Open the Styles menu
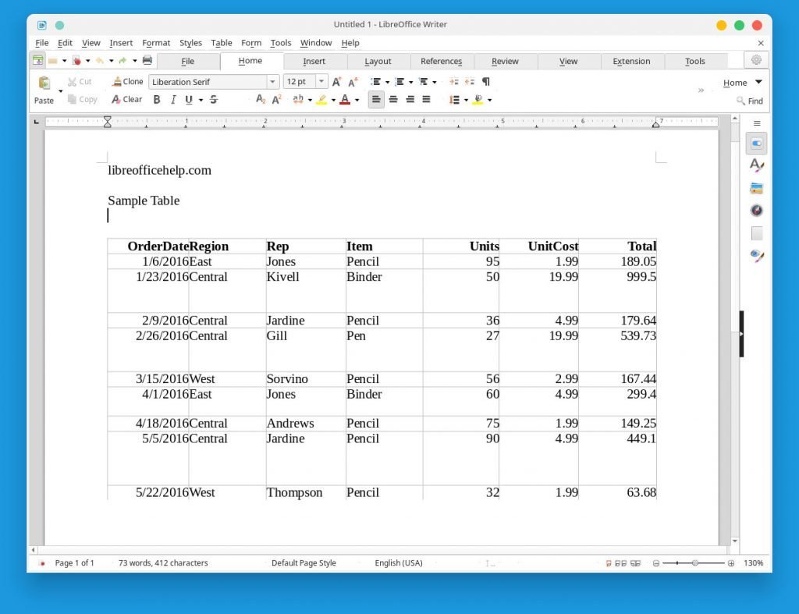799x614 pixels. [190, 43]
